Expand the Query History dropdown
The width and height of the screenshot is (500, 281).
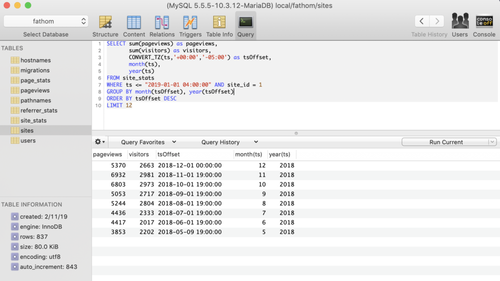(229, 142)
